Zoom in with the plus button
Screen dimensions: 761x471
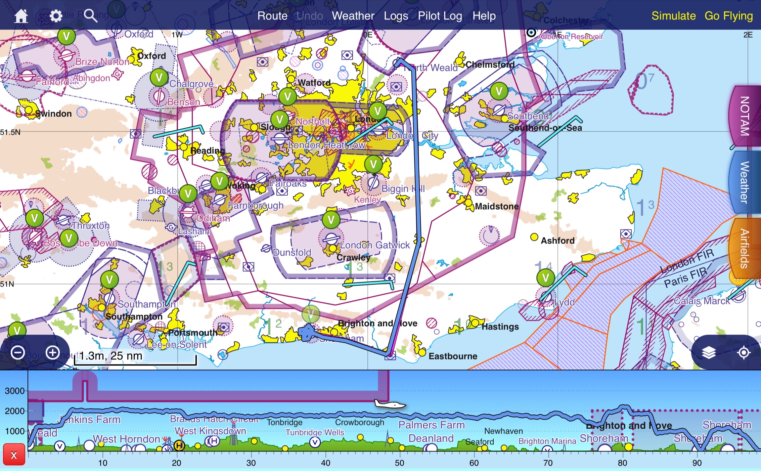(x=53, y=353)
